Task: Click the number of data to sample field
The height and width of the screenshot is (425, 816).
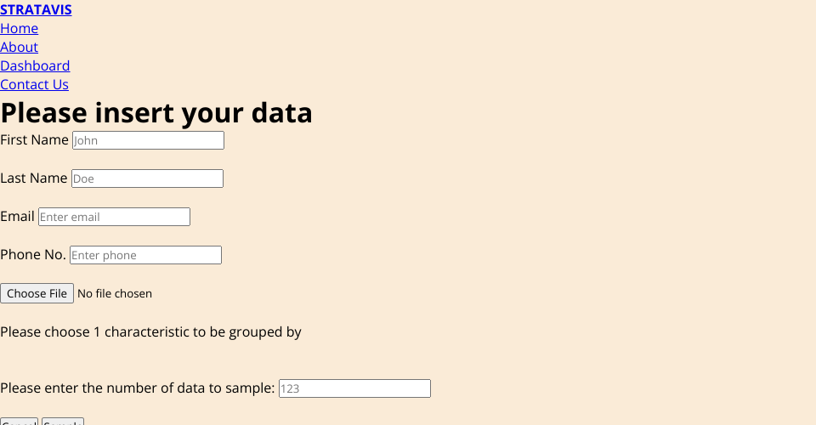Action: [354, 388]
